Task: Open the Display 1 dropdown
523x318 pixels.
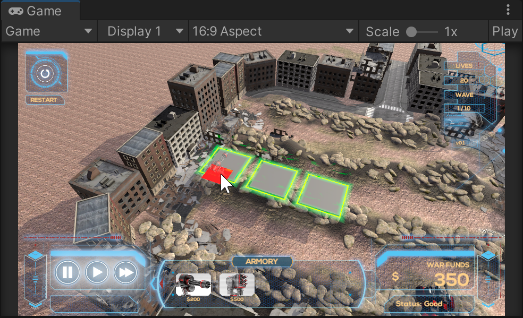Action: pyautogui.click(x=142, y=31)
